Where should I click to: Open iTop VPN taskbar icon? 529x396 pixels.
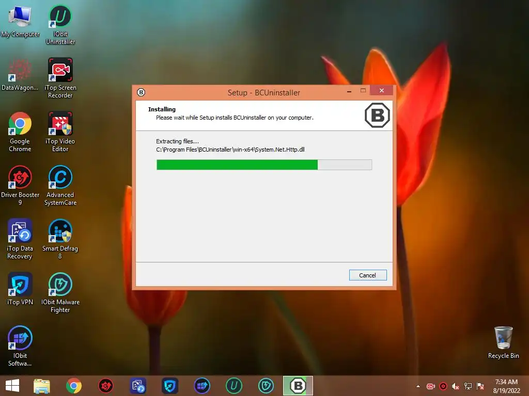[x=169, y=386]
